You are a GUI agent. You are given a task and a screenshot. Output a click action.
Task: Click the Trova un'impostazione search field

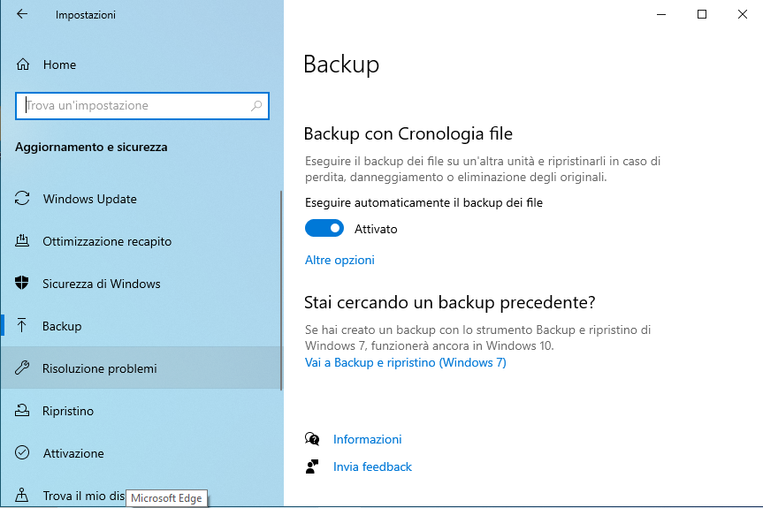click(133, 106)
